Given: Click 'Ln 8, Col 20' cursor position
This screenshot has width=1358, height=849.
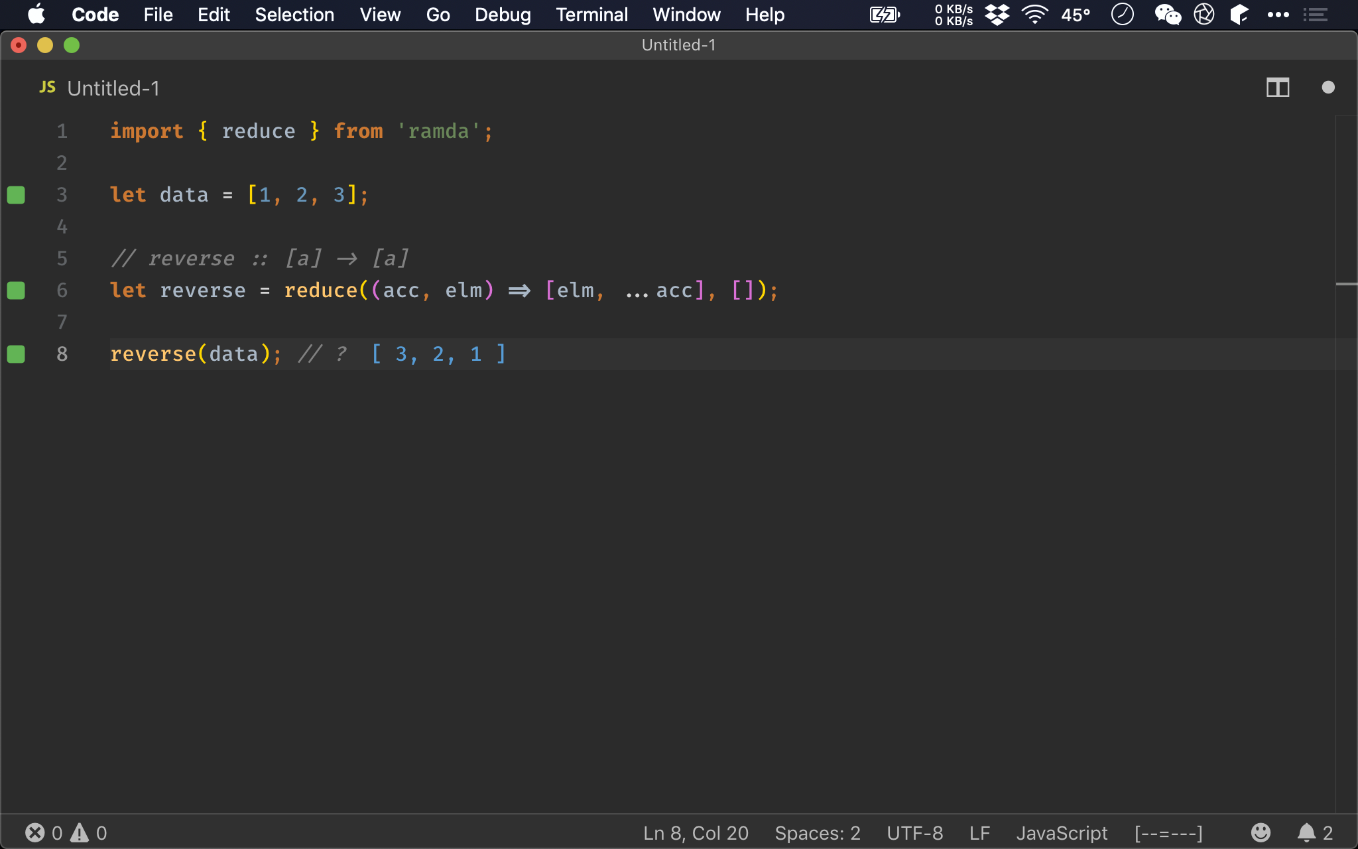Looking at the screenshot, I should 696,832.
